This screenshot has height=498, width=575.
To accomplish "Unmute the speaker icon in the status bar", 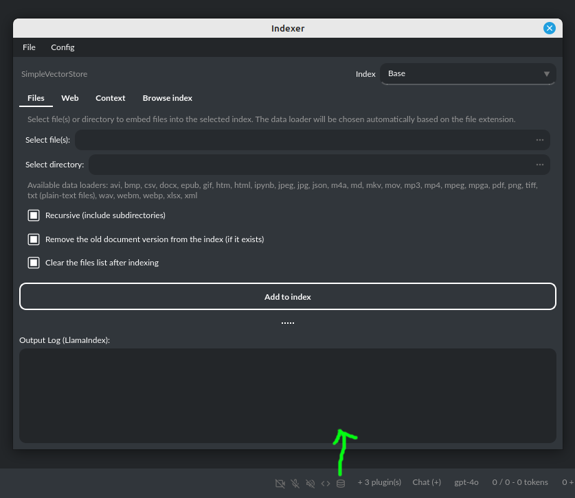I will click(x=311, y=482).
